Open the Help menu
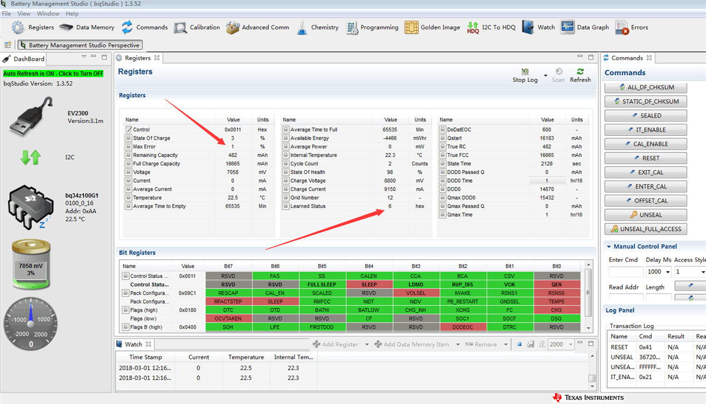Viewport: 706px width, 404px height. click(72, 13)
